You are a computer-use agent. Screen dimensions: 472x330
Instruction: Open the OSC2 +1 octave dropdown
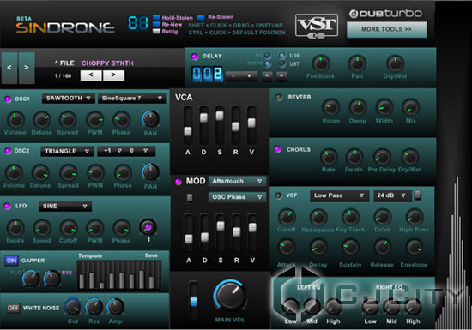111,151
